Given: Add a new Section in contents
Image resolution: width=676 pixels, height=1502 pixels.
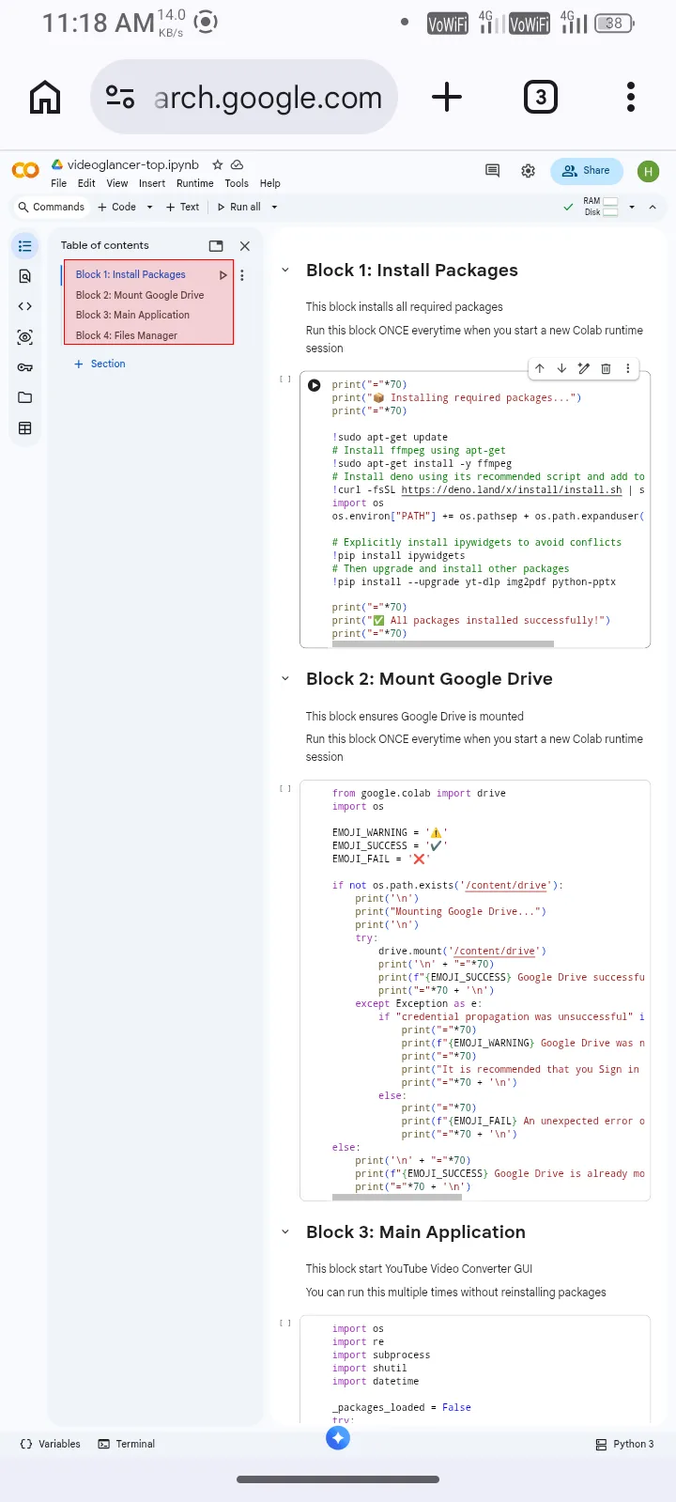Looking at the screenshot, I should coord(100,364).
